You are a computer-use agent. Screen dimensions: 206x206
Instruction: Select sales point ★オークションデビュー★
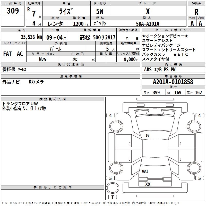pos(165,36)
